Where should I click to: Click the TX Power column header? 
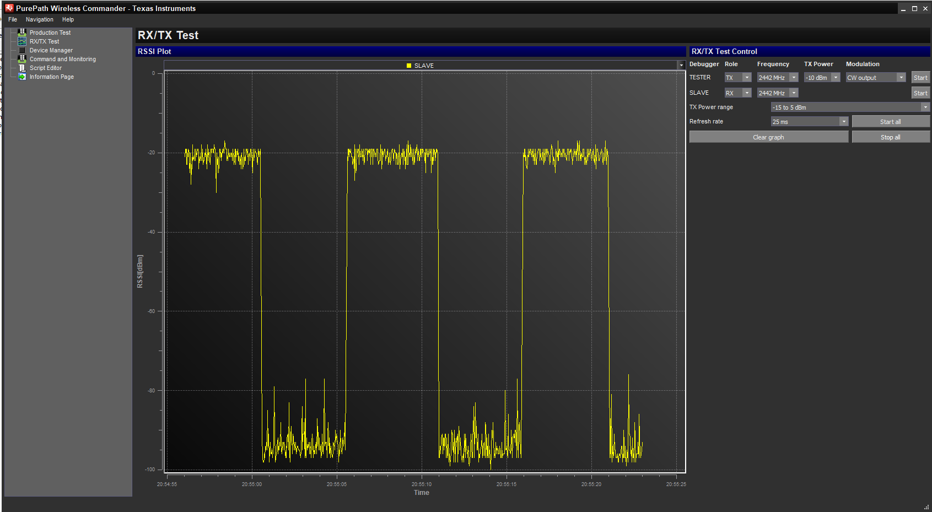point(818,64)
